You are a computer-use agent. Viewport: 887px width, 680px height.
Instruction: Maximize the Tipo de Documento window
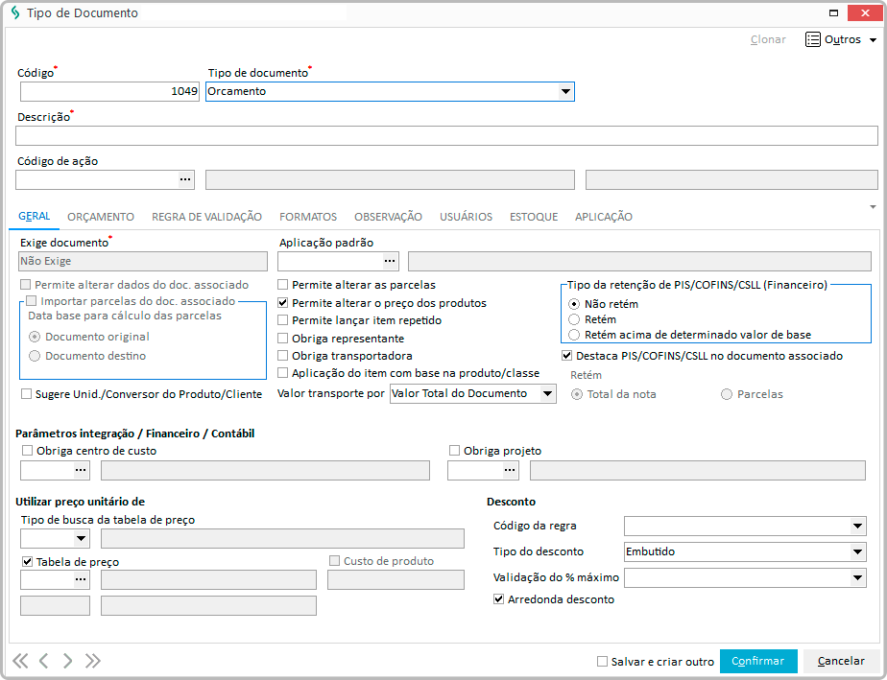click(x=833, y=13)
